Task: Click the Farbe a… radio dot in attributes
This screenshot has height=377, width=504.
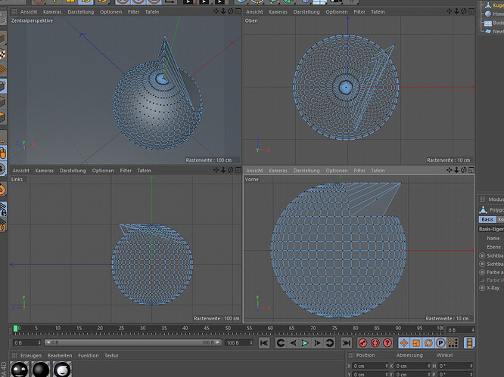Action: click(482, 272)
